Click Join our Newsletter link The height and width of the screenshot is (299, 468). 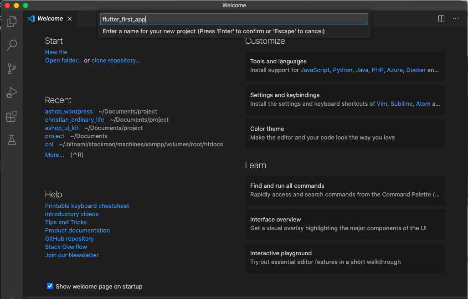click(x=72, y=255)
